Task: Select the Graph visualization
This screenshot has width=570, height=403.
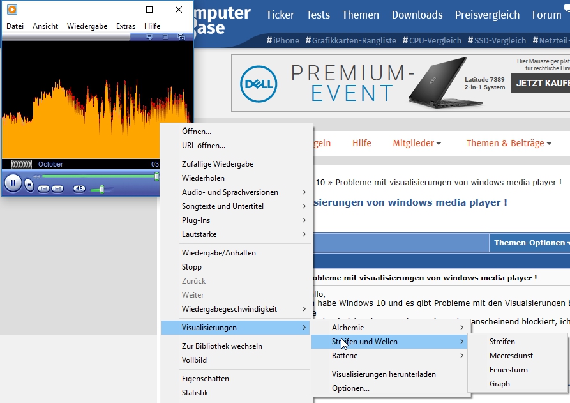Action: click(x=518, y=384)
